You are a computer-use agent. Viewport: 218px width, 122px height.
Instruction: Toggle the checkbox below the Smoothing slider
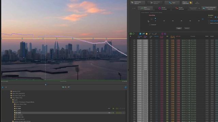[150, 25]
